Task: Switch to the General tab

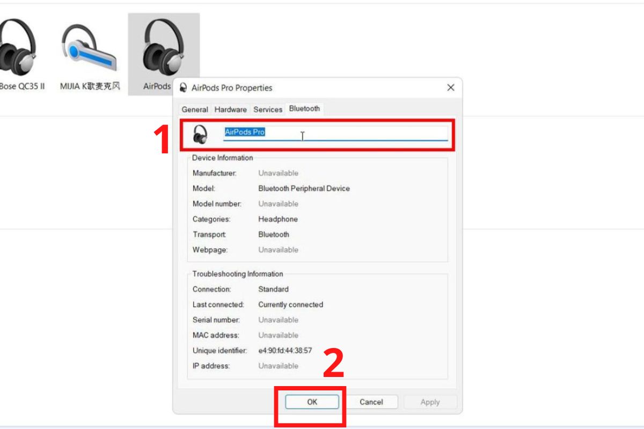Action: point(195,109)
